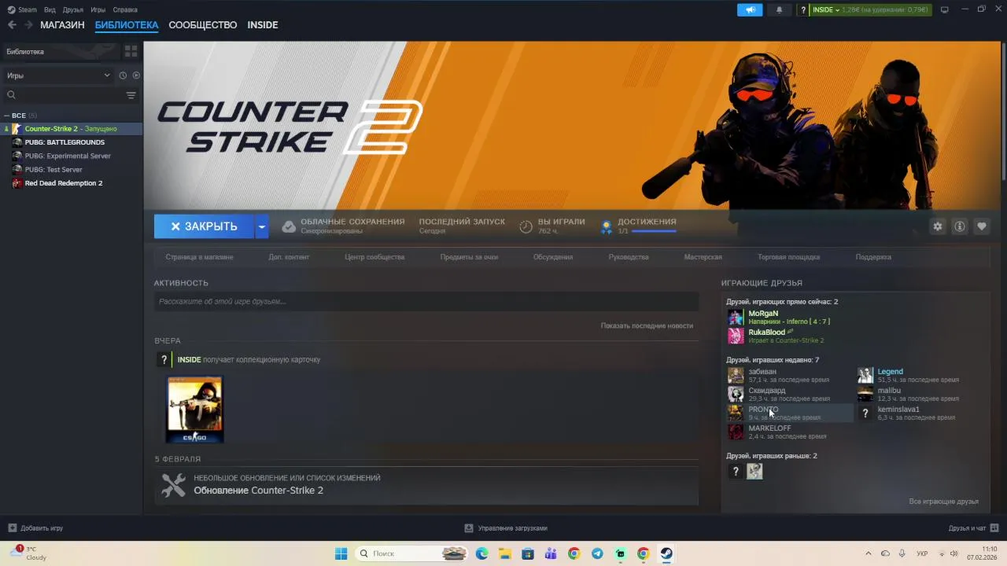Click Все играющие друзья link
Screen dimensions: 1007x566
[x=944, y=501]
